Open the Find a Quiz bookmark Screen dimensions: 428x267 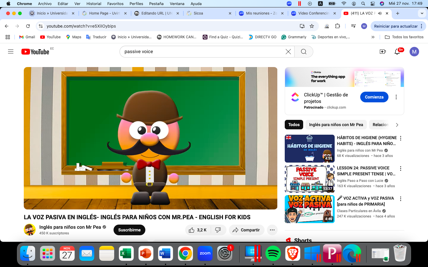click(x=223, y=37)
